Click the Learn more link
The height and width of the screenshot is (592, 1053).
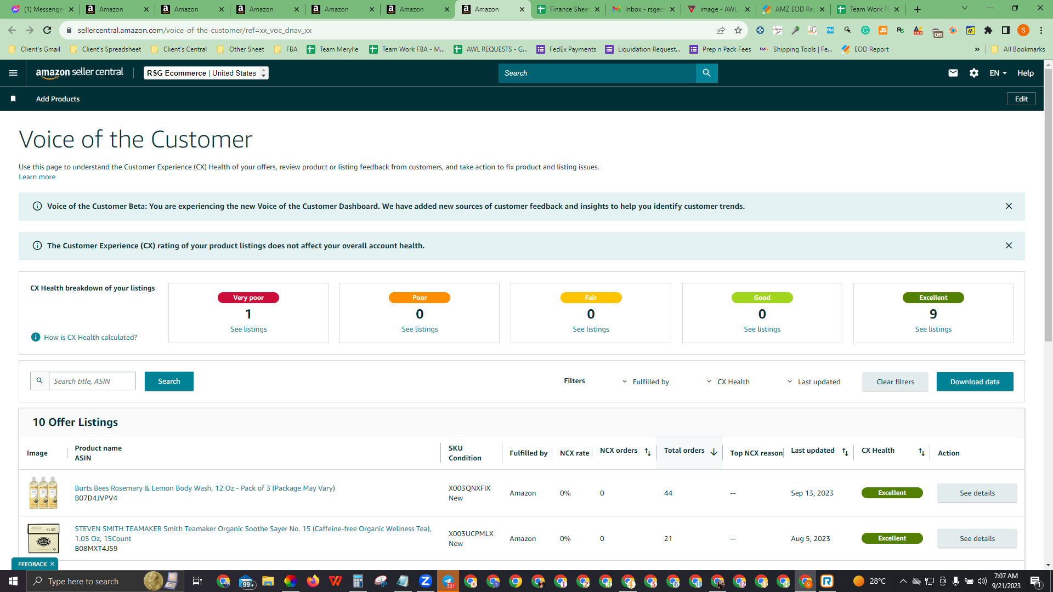coord(37,177)
